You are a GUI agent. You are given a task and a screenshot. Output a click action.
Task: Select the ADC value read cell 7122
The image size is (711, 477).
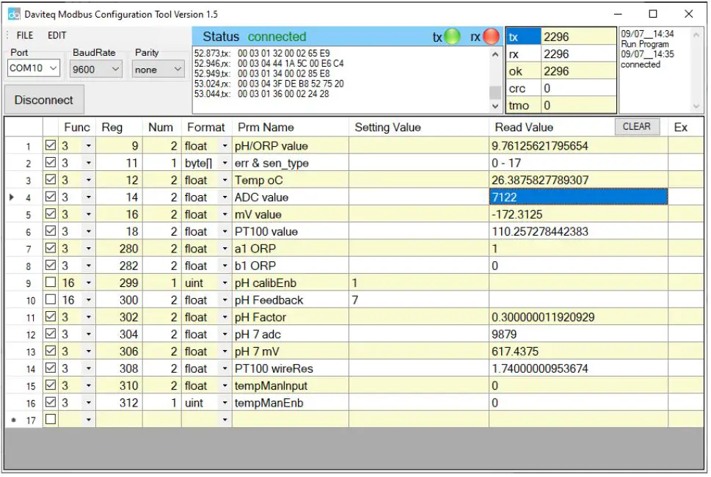(577, 197)
